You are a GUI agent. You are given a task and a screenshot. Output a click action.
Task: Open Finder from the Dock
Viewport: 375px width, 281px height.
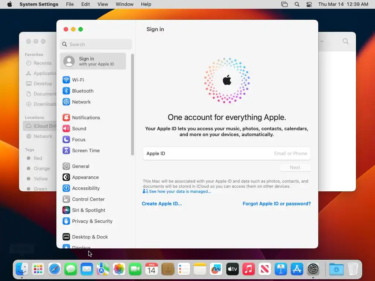tap(22, 269)
